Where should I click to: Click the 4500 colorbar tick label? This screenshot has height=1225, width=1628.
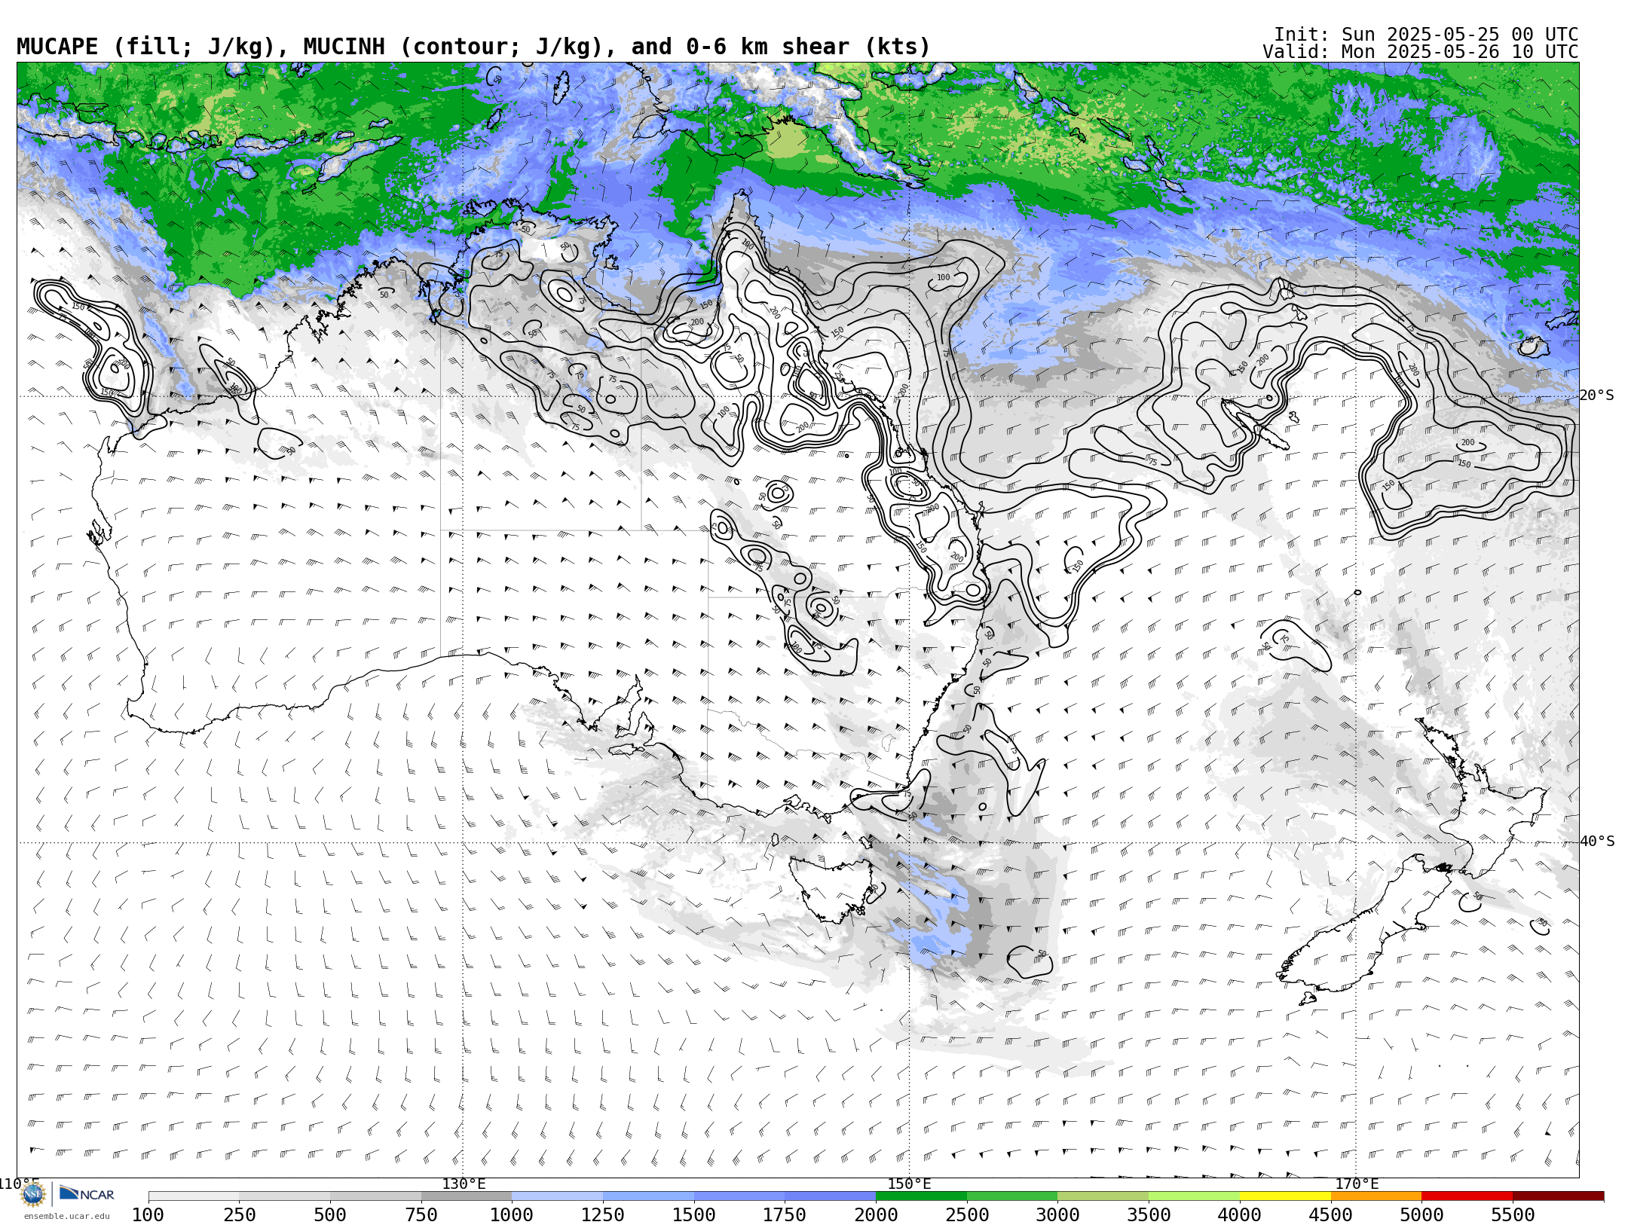pyautogui.click(x=1331, y=1214)
